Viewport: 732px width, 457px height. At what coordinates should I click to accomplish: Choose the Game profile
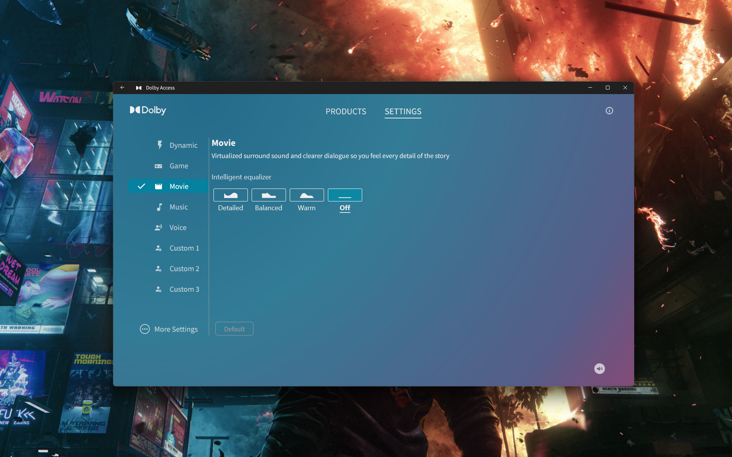pos(169,166)
